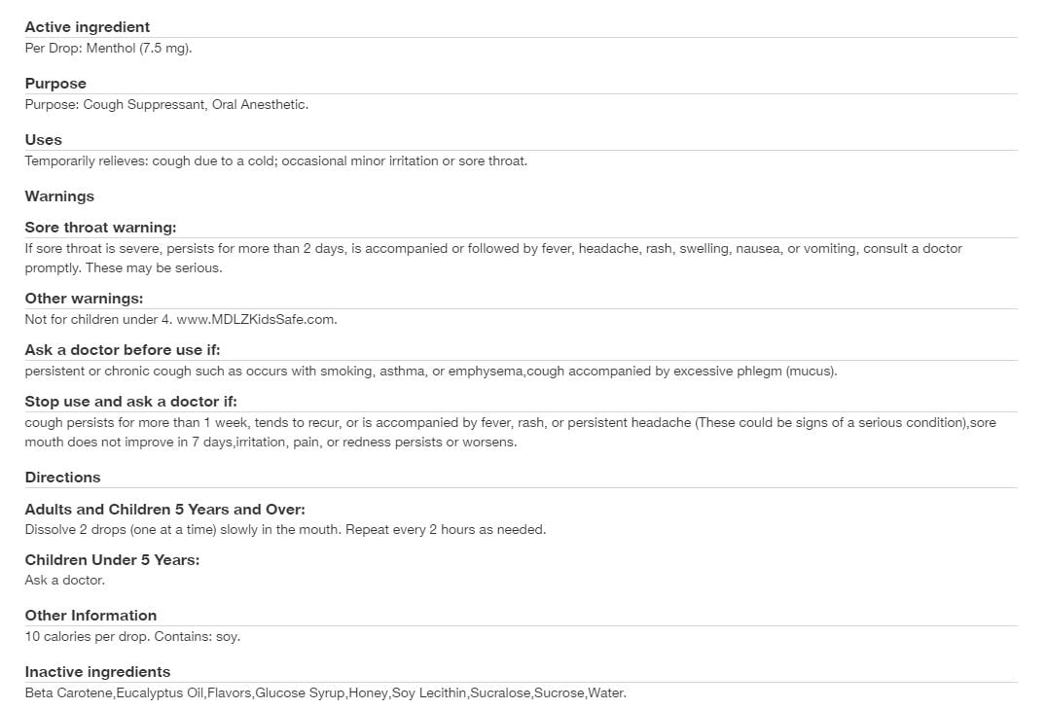The width and height of the screenshot is (1047, 709).
Task: Click the Children Under 5 Years heading
Action: point(112,560)
